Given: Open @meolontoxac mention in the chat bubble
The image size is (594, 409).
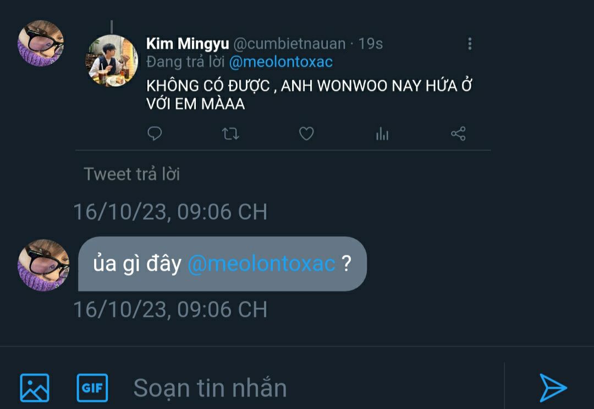Looking at the screenshot, I should 262,264.
